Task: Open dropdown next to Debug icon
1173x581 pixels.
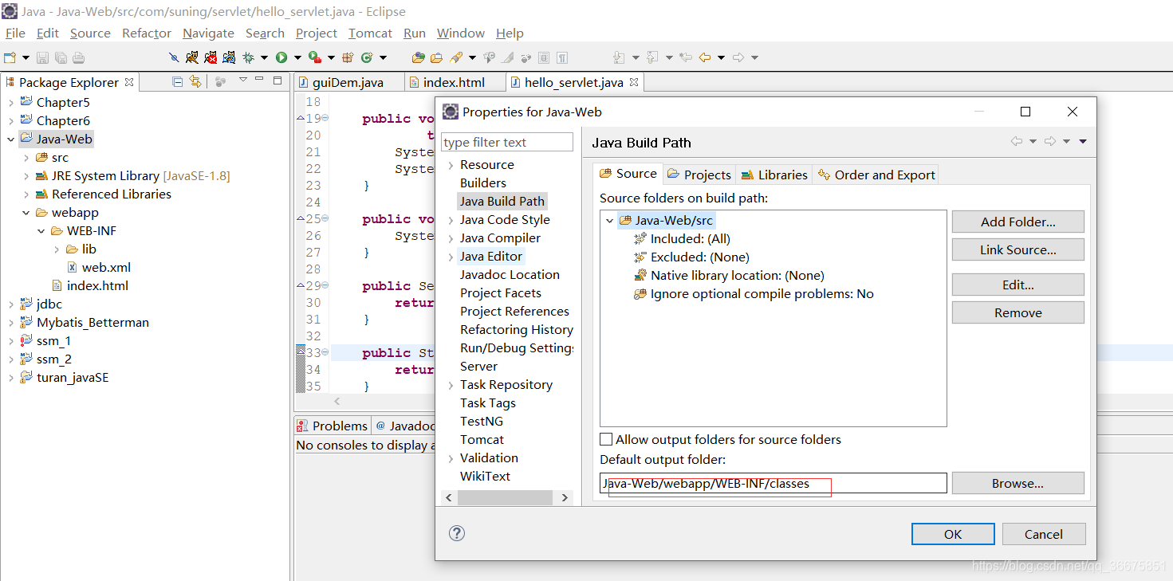Action: (x=264, y=57)
